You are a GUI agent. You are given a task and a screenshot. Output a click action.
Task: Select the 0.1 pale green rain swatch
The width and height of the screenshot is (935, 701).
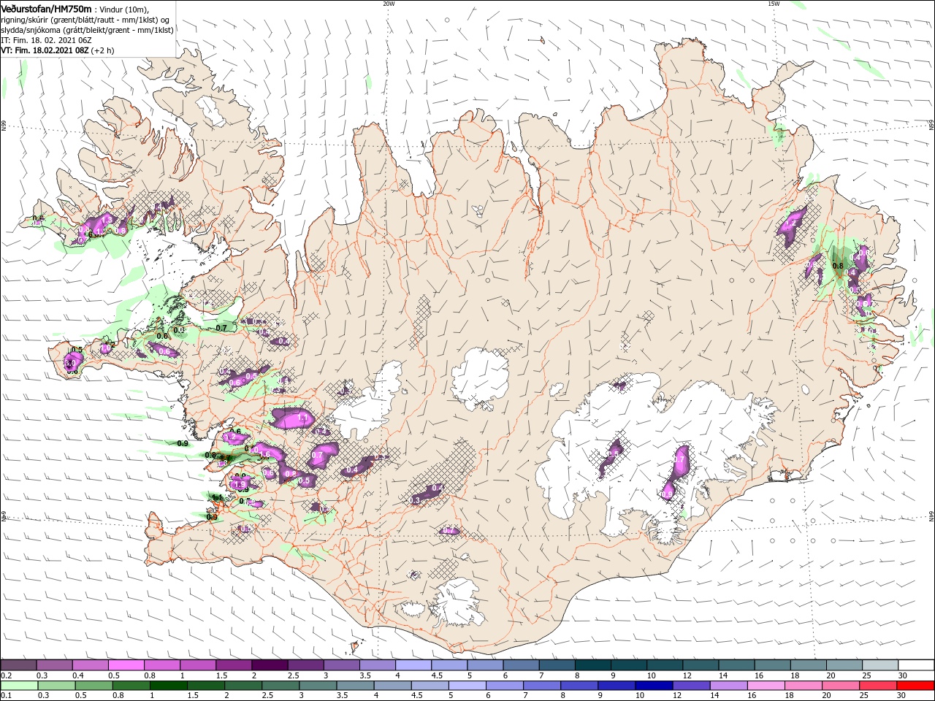(18, 686)
